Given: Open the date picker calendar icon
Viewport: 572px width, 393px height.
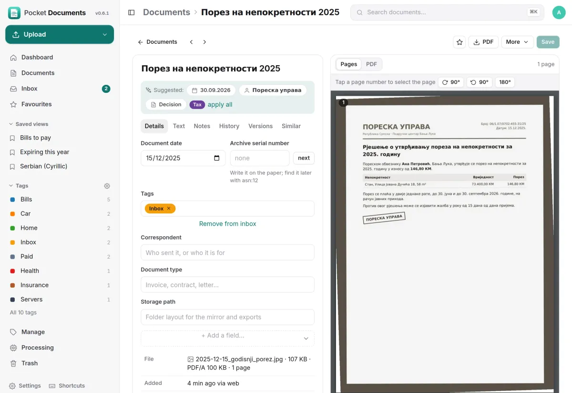Looking at the screenshot, I should (x=217, y=158).
